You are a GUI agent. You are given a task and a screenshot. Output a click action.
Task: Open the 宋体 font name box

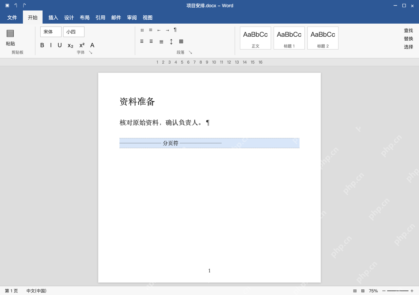click(x=51, y=32)
